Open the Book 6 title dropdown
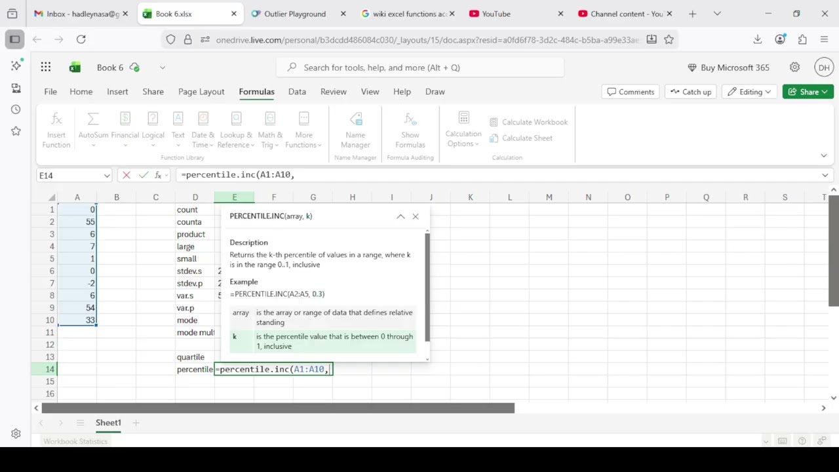The width and height of the screenshot is (839, 472). point(163,68)
